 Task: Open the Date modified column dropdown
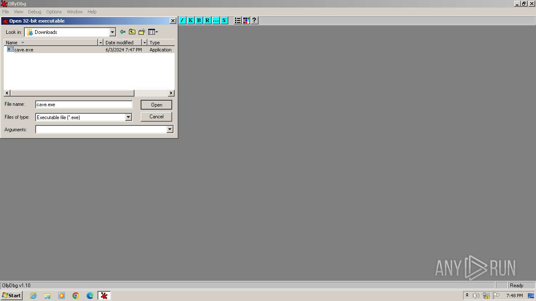coord(144,43)
